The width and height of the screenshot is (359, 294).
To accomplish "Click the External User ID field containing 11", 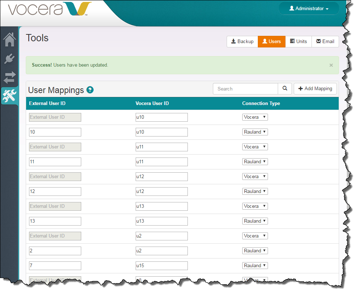I will 55,162.
